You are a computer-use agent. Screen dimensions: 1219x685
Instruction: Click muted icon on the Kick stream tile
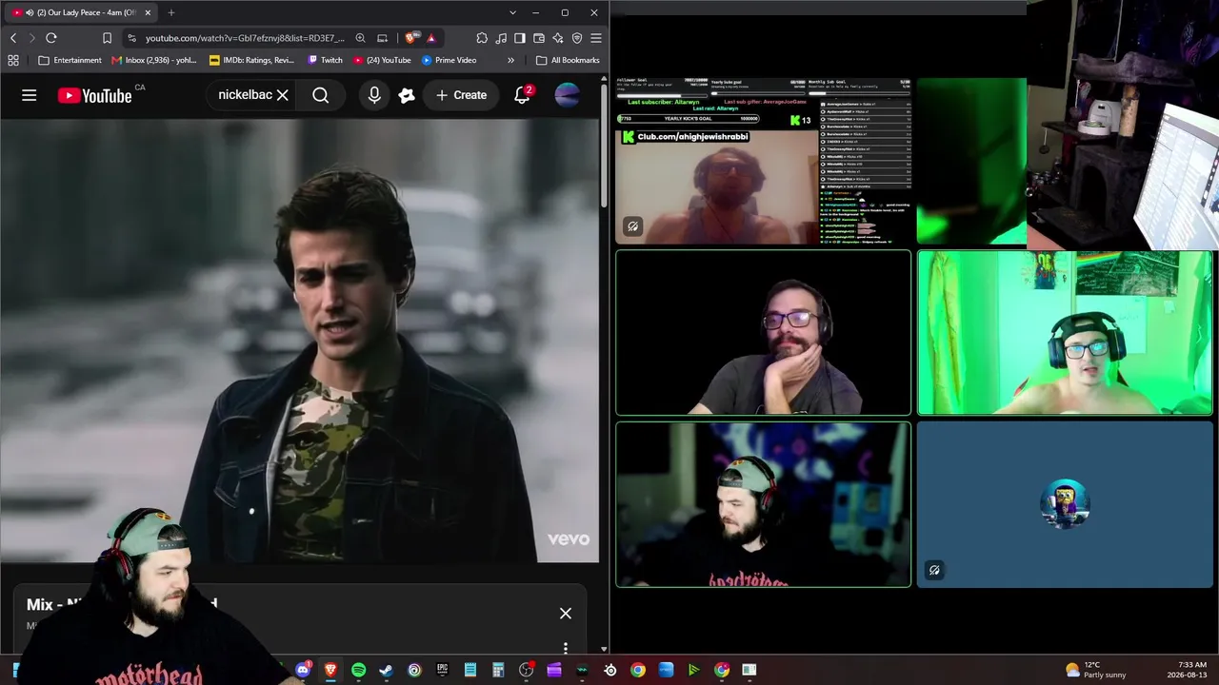pos(632,226)
